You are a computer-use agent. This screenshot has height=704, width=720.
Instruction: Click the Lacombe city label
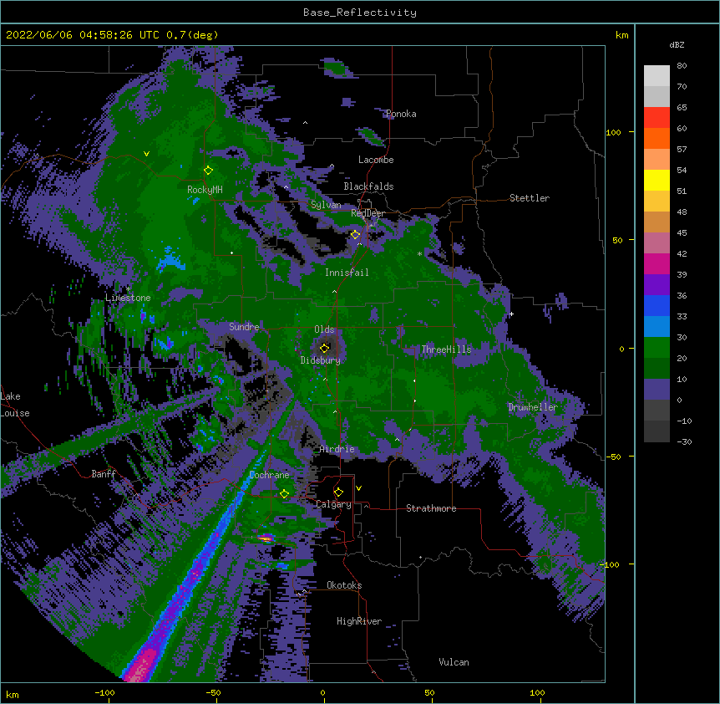point(376,160)
